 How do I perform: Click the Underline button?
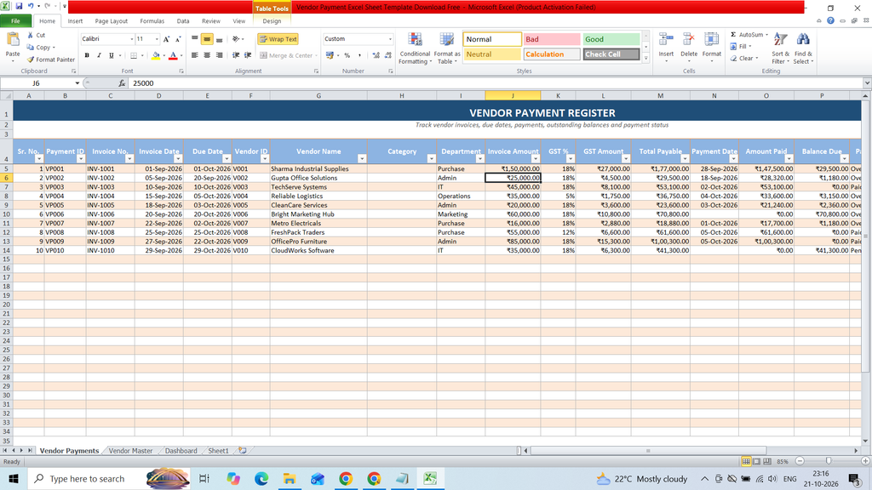pyautogui.click(x=112, y=55)
